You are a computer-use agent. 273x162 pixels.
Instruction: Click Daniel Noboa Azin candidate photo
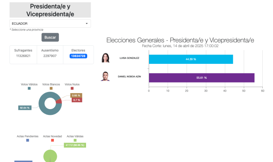[105, 76]
